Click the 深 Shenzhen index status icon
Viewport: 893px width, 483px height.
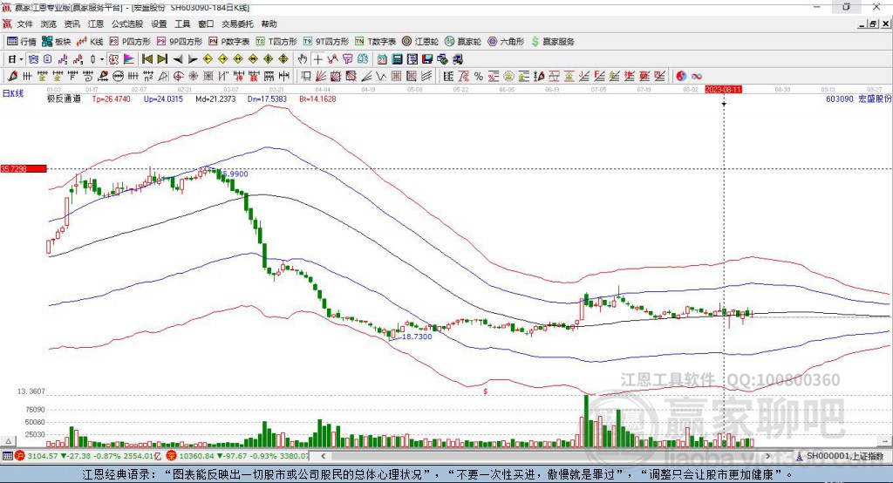[172, 456]
